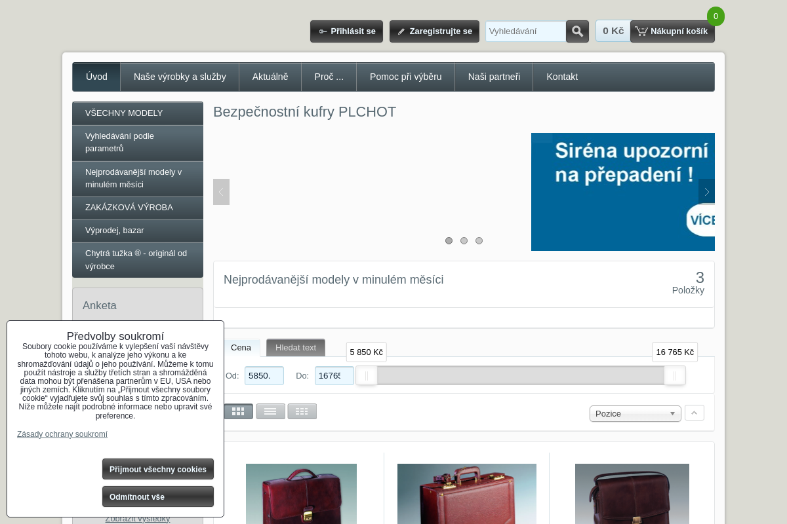
Task: Click the Anketa panel heading
Action: coord(100,305)
